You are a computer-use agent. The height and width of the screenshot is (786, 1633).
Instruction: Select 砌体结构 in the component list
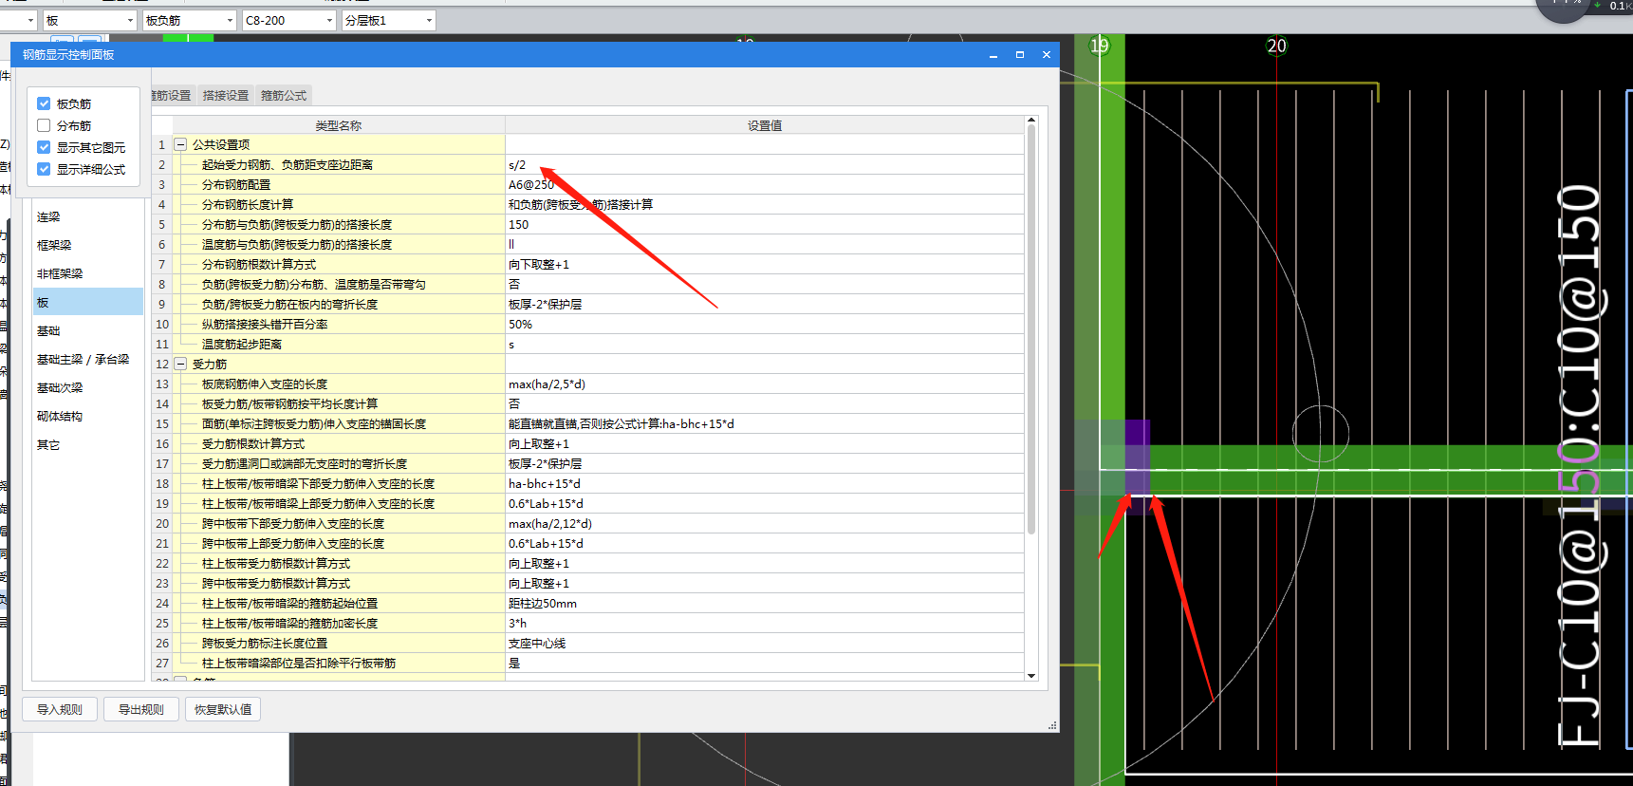tap(88, 416)
